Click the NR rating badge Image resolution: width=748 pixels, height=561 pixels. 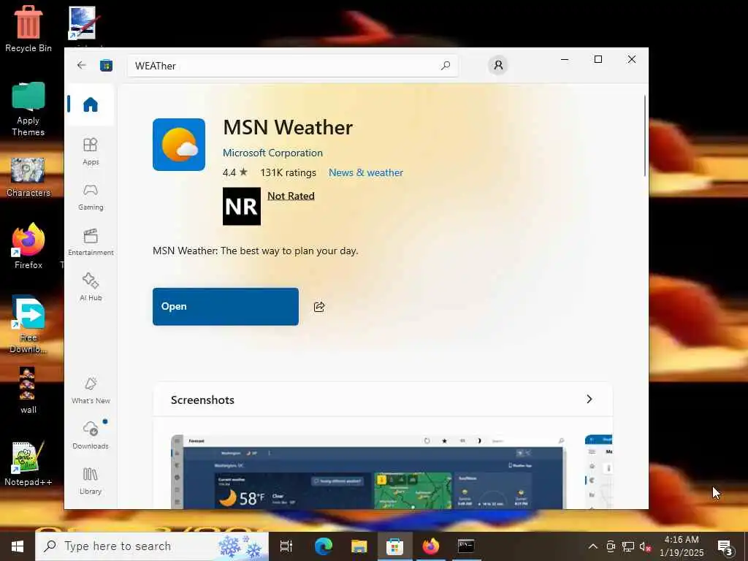click(241, 206)
